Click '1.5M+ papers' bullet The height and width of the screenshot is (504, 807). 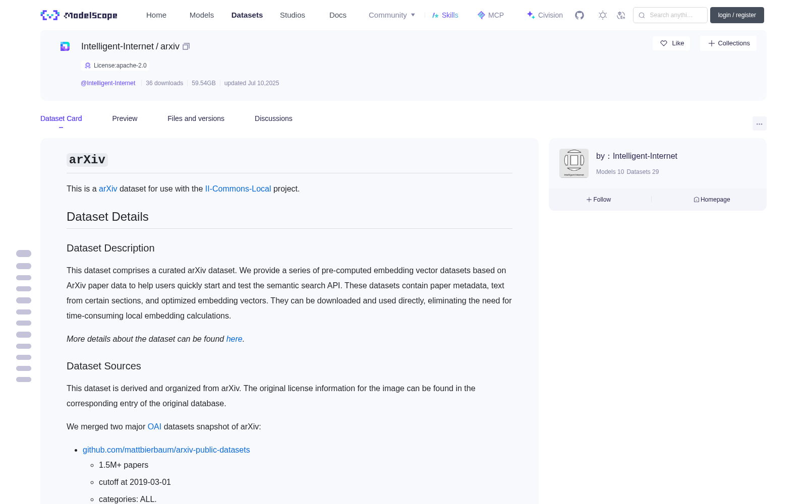coord(124,465)
